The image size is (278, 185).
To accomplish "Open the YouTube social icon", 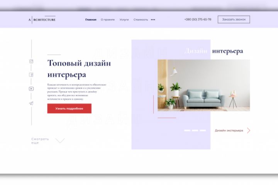I will 31,89.
